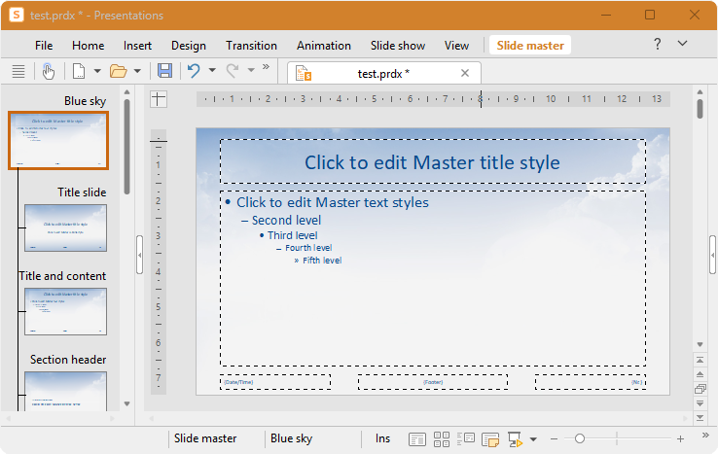Open the Help question mark
The height and width of the screenshot is (454, 718).
[x=657, y=44]
